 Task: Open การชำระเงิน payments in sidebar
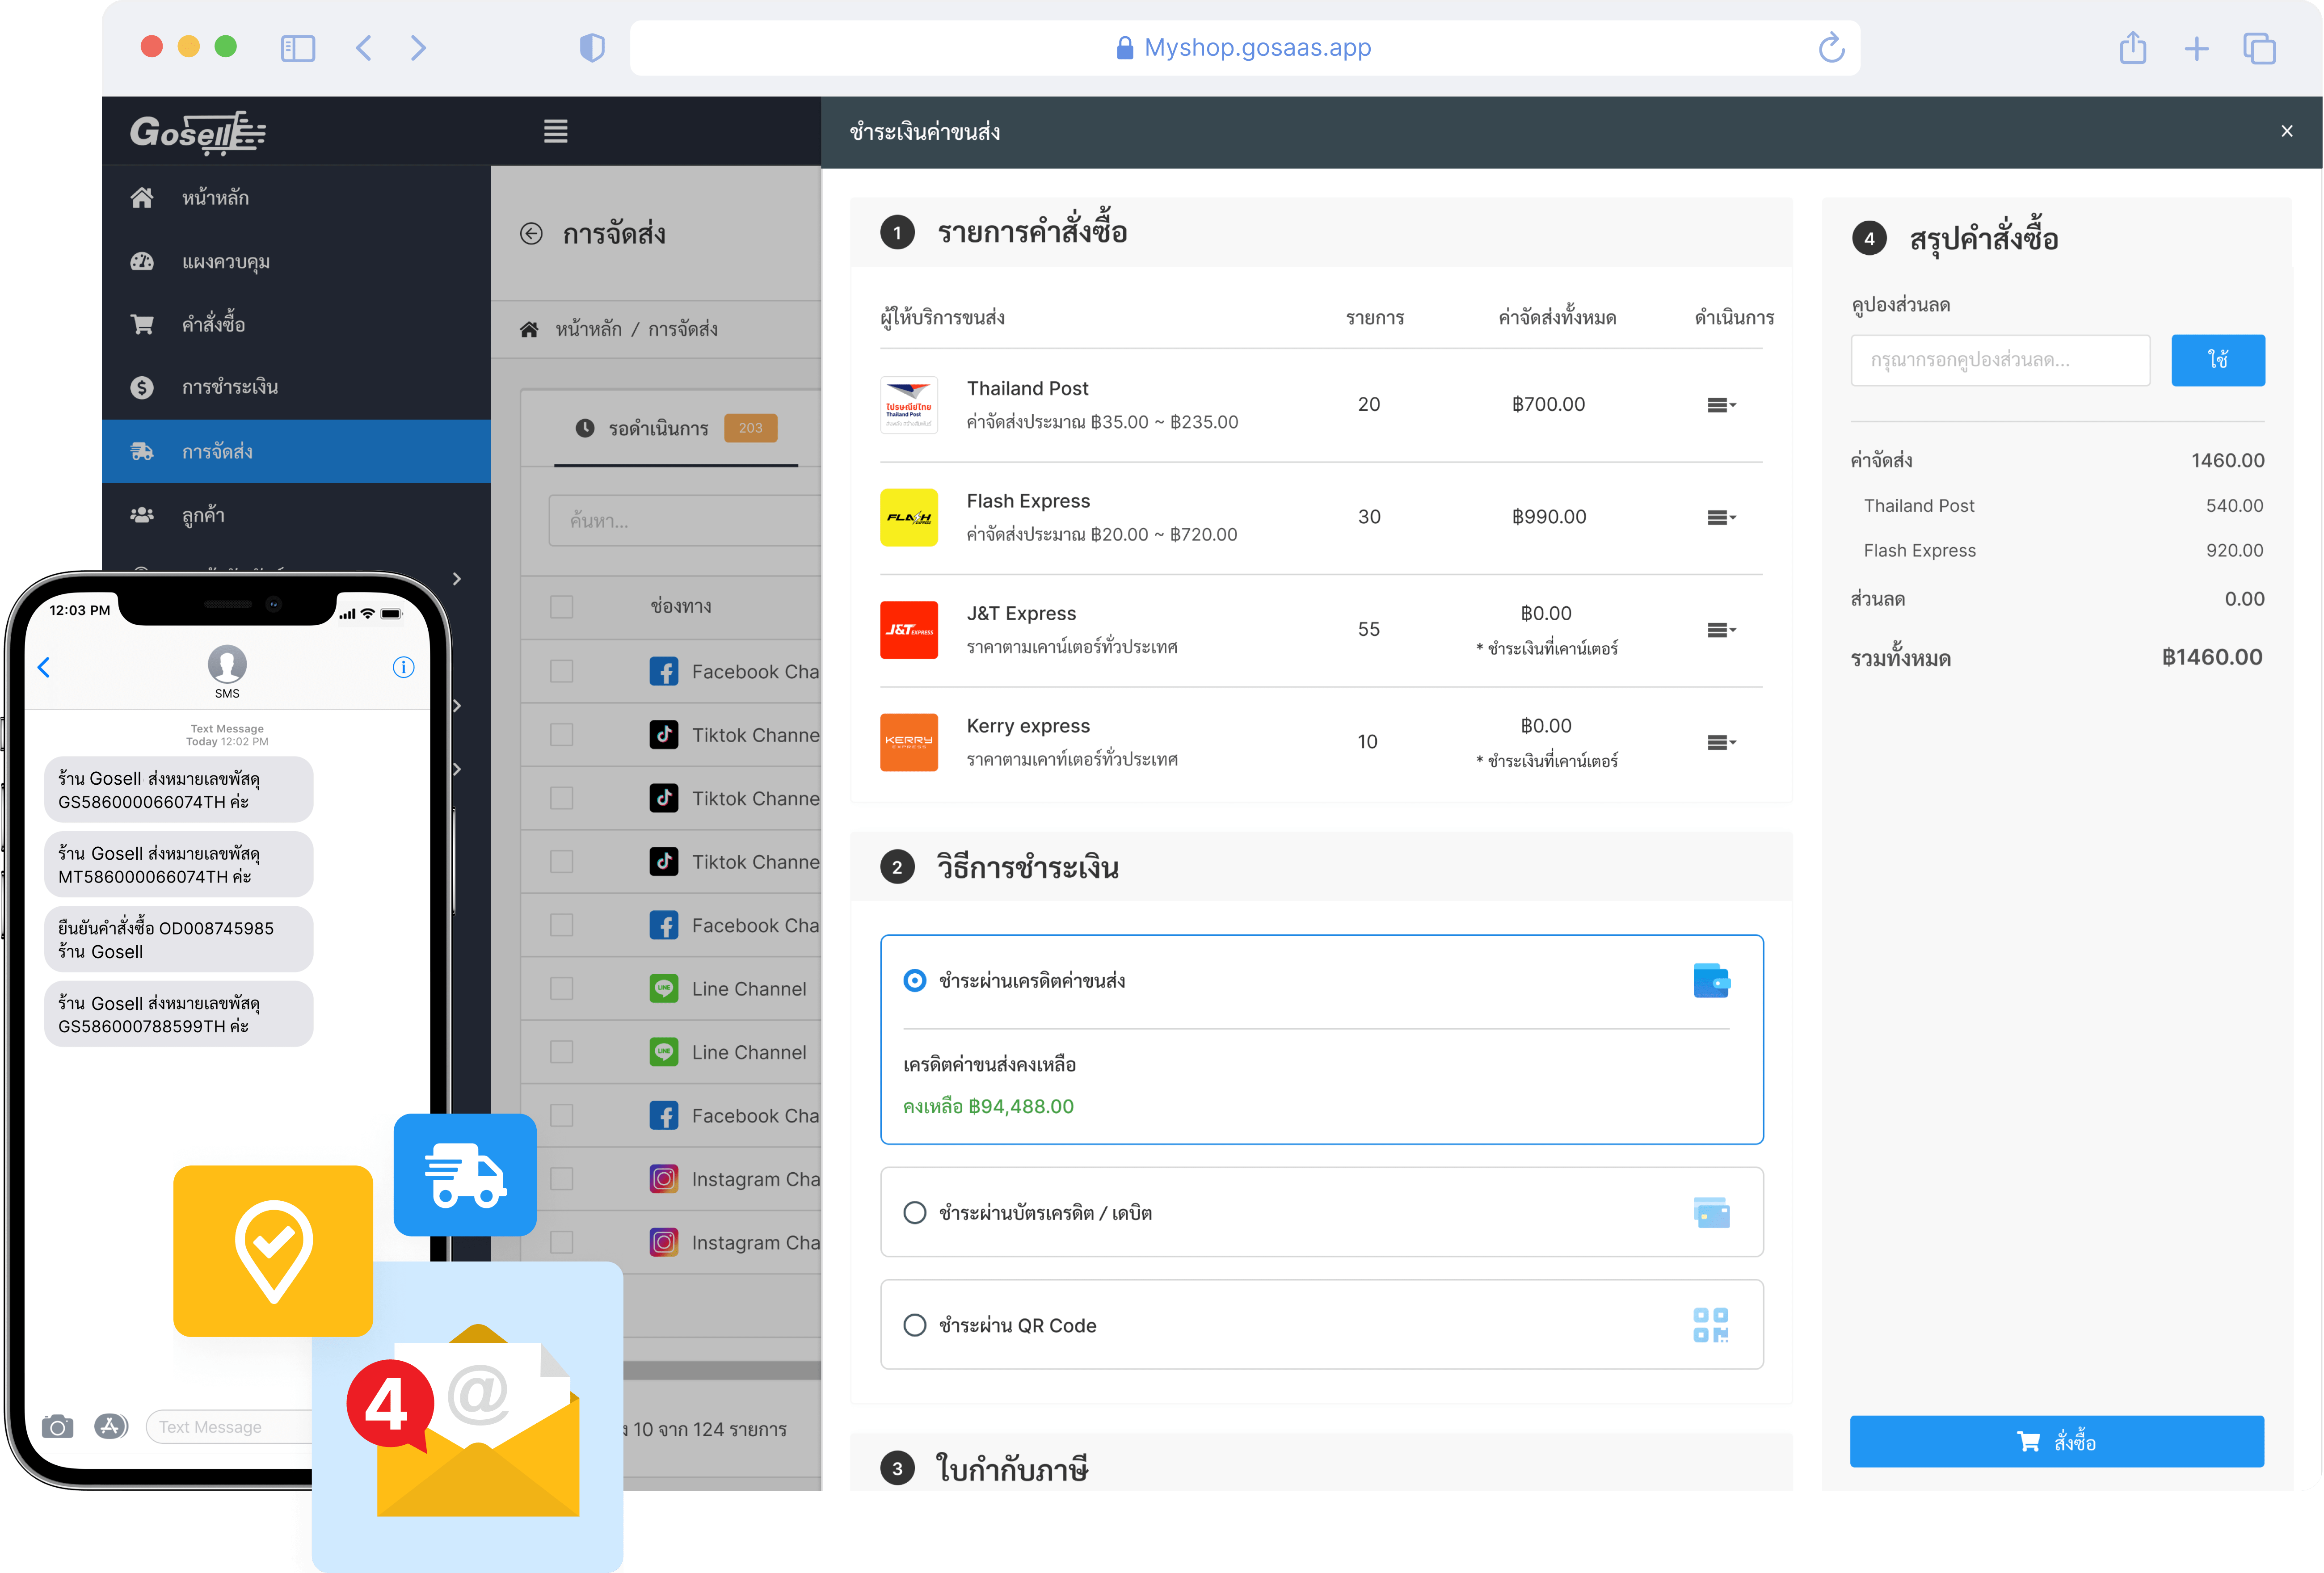(296, 387)
